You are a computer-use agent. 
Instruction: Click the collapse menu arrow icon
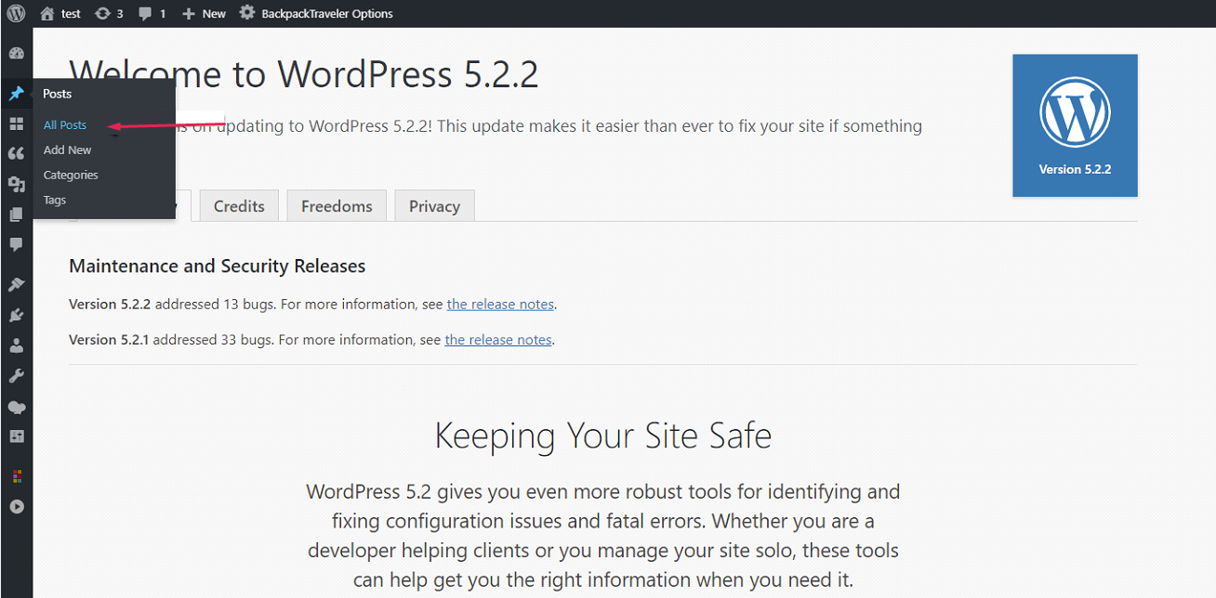point(16,507)
